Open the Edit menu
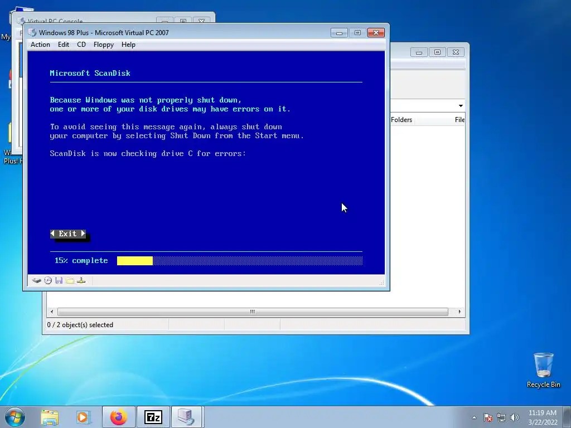 [64, 45]
